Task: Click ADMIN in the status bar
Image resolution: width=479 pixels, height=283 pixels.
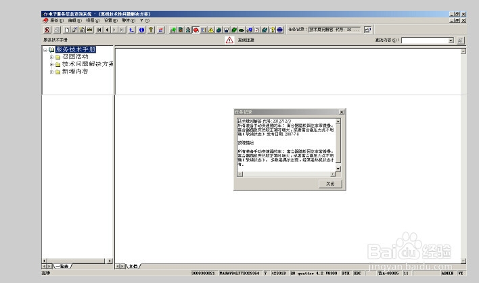Action: click(447, 273)
